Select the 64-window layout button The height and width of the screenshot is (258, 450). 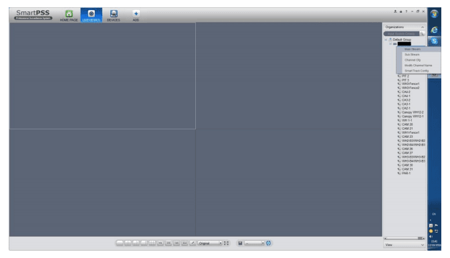pyautogui.click(x=185, y=243)
